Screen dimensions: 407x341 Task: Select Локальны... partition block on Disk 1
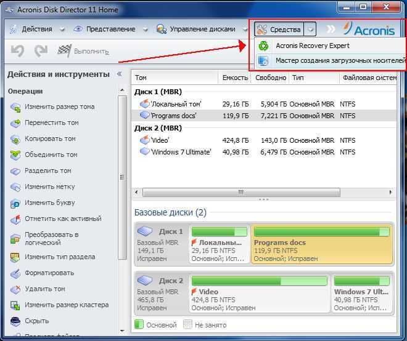pyautogui.click(x=219, y=244)
